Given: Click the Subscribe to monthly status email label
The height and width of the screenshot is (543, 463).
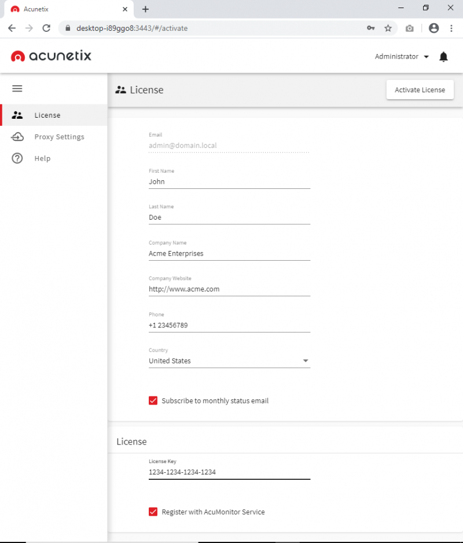Looking at the screenshot, I should (x=215, y=400).
